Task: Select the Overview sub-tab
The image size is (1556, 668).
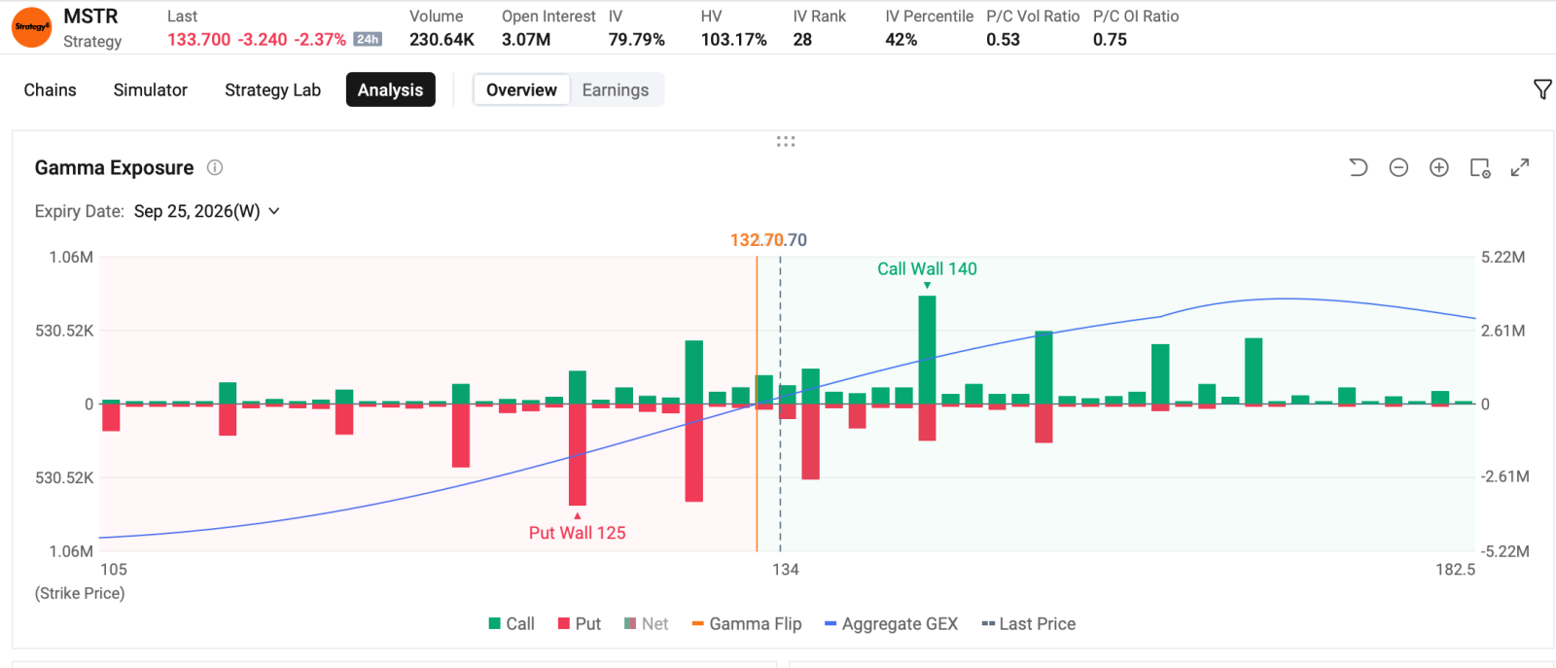Action: coord(521,89)
